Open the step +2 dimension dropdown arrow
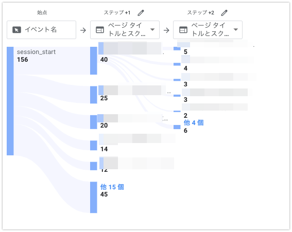Image resolution: width=292 pixels, height=232 pixels. (236, 29)
